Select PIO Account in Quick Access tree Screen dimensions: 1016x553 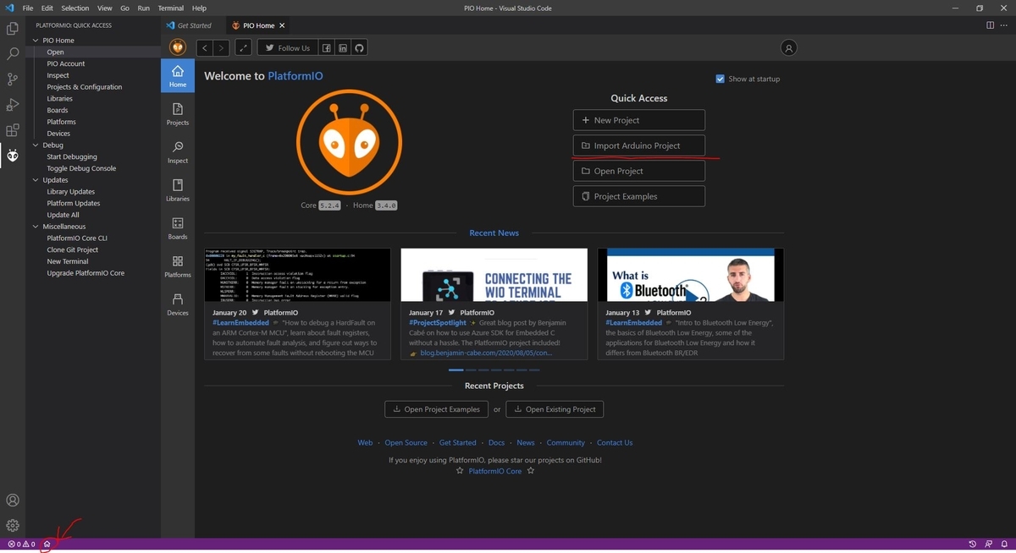pos(66,63)
